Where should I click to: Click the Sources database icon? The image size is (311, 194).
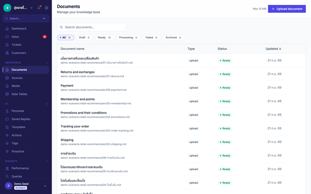[x=7, y=78]
